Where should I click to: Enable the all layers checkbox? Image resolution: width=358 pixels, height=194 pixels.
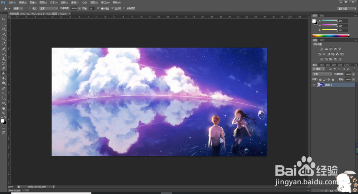click(124, 9)
